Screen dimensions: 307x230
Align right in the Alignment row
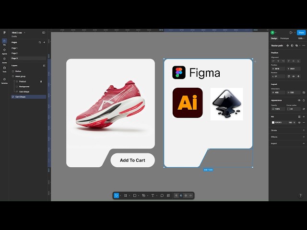point(283,61)
